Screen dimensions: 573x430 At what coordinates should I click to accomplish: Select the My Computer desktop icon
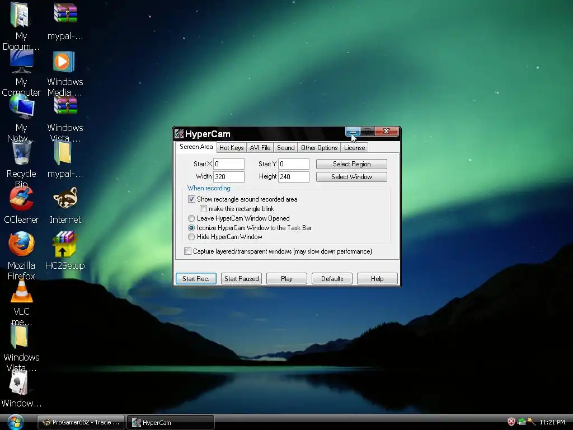(x=21, y=62)
